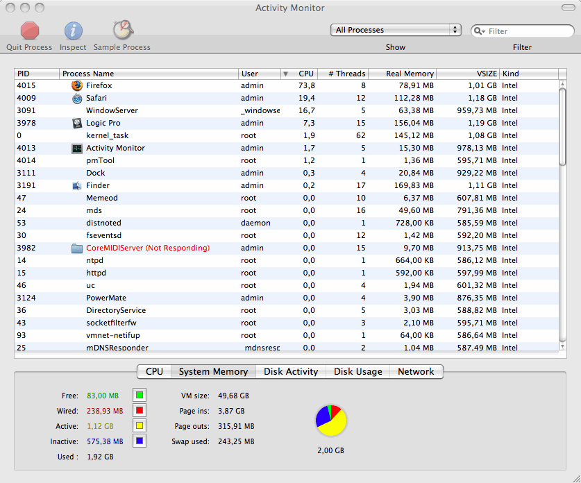Select the Safari compass icon
Screen dimensions: 581x483
click(76, 98)
